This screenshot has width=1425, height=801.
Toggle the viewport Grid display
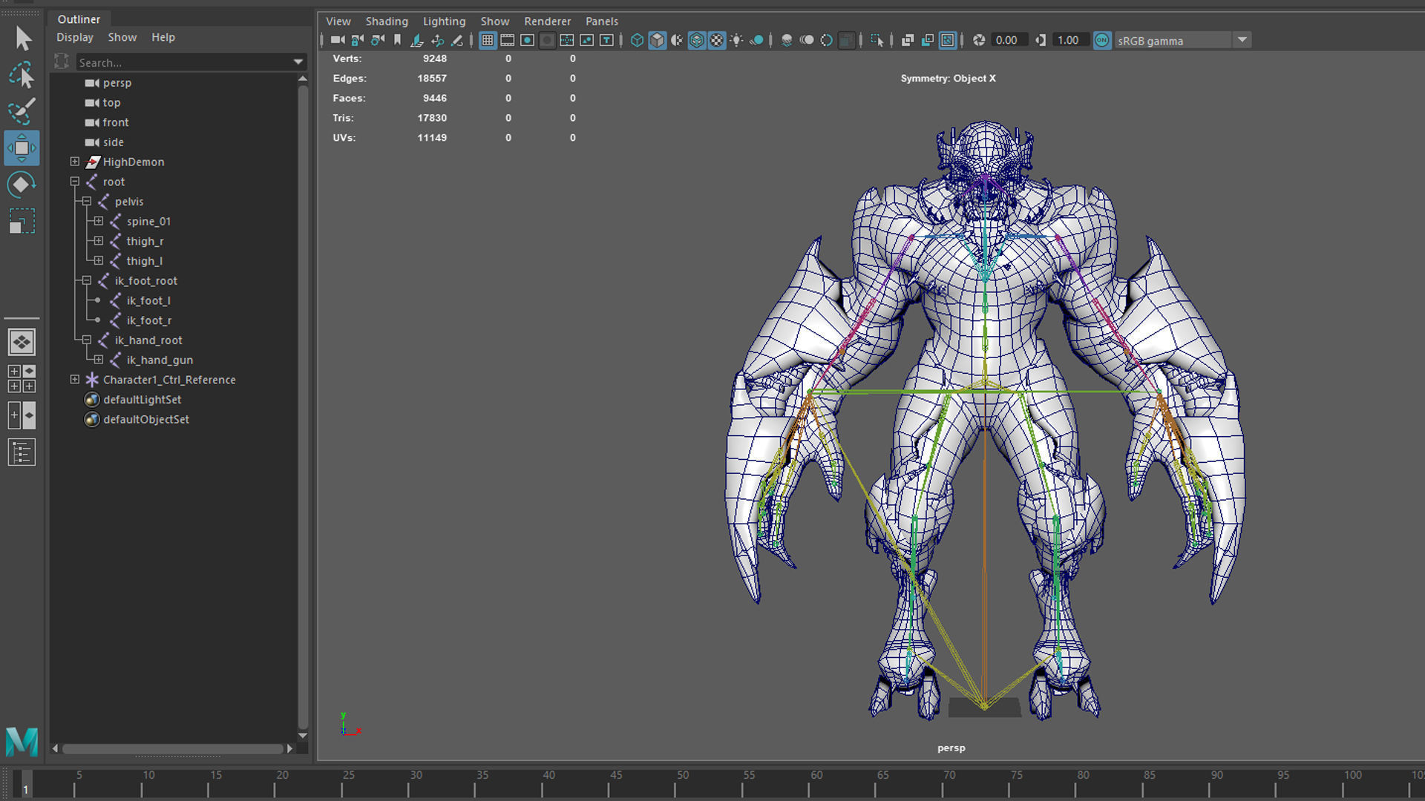point(488,40)
